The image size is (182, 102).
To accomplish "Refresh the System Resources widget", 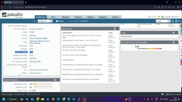I will pos(55,80).
